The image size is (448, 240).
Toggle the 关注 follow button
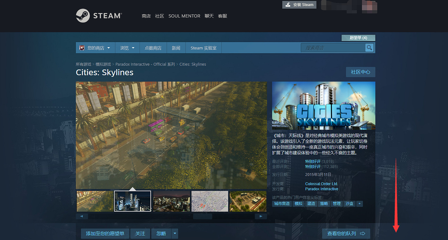pyautogui.click(x=140, y=234)
